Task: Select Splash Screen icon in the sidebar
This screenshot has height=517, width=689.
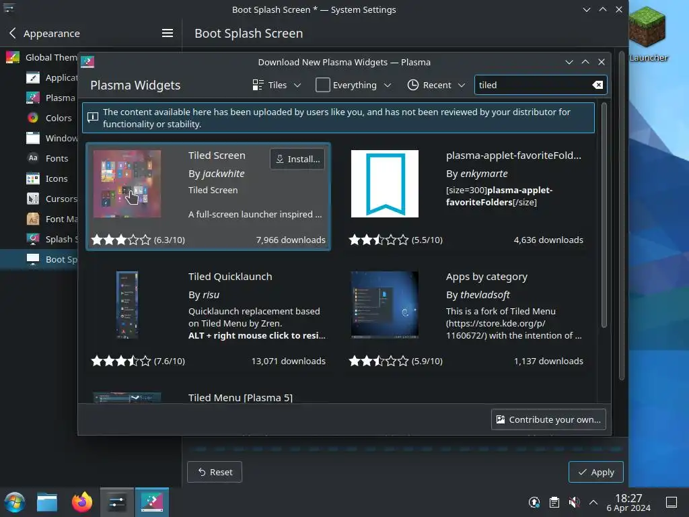Action: pyautogui.click(x=32, y=239)
